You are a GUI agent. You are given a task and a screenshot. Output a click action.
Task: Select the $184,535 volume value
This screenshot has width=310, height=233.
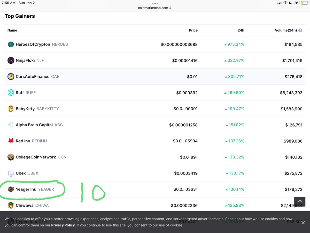pyautogui.click(x=293, y=44)
